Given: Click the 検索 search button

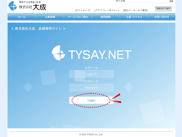Looking at the screenshot, I should tap(171, 1).
